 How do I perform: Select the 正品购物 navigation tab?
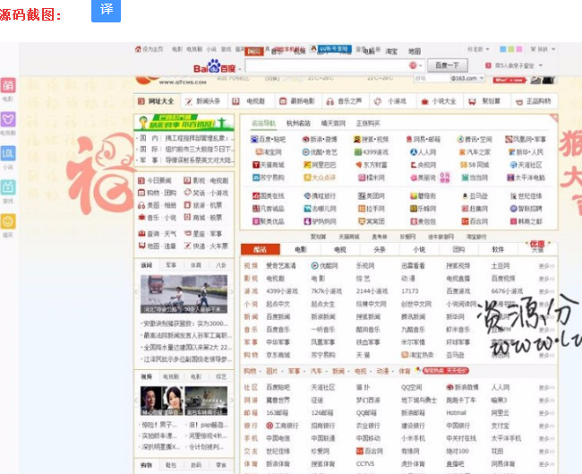[534, 101]
